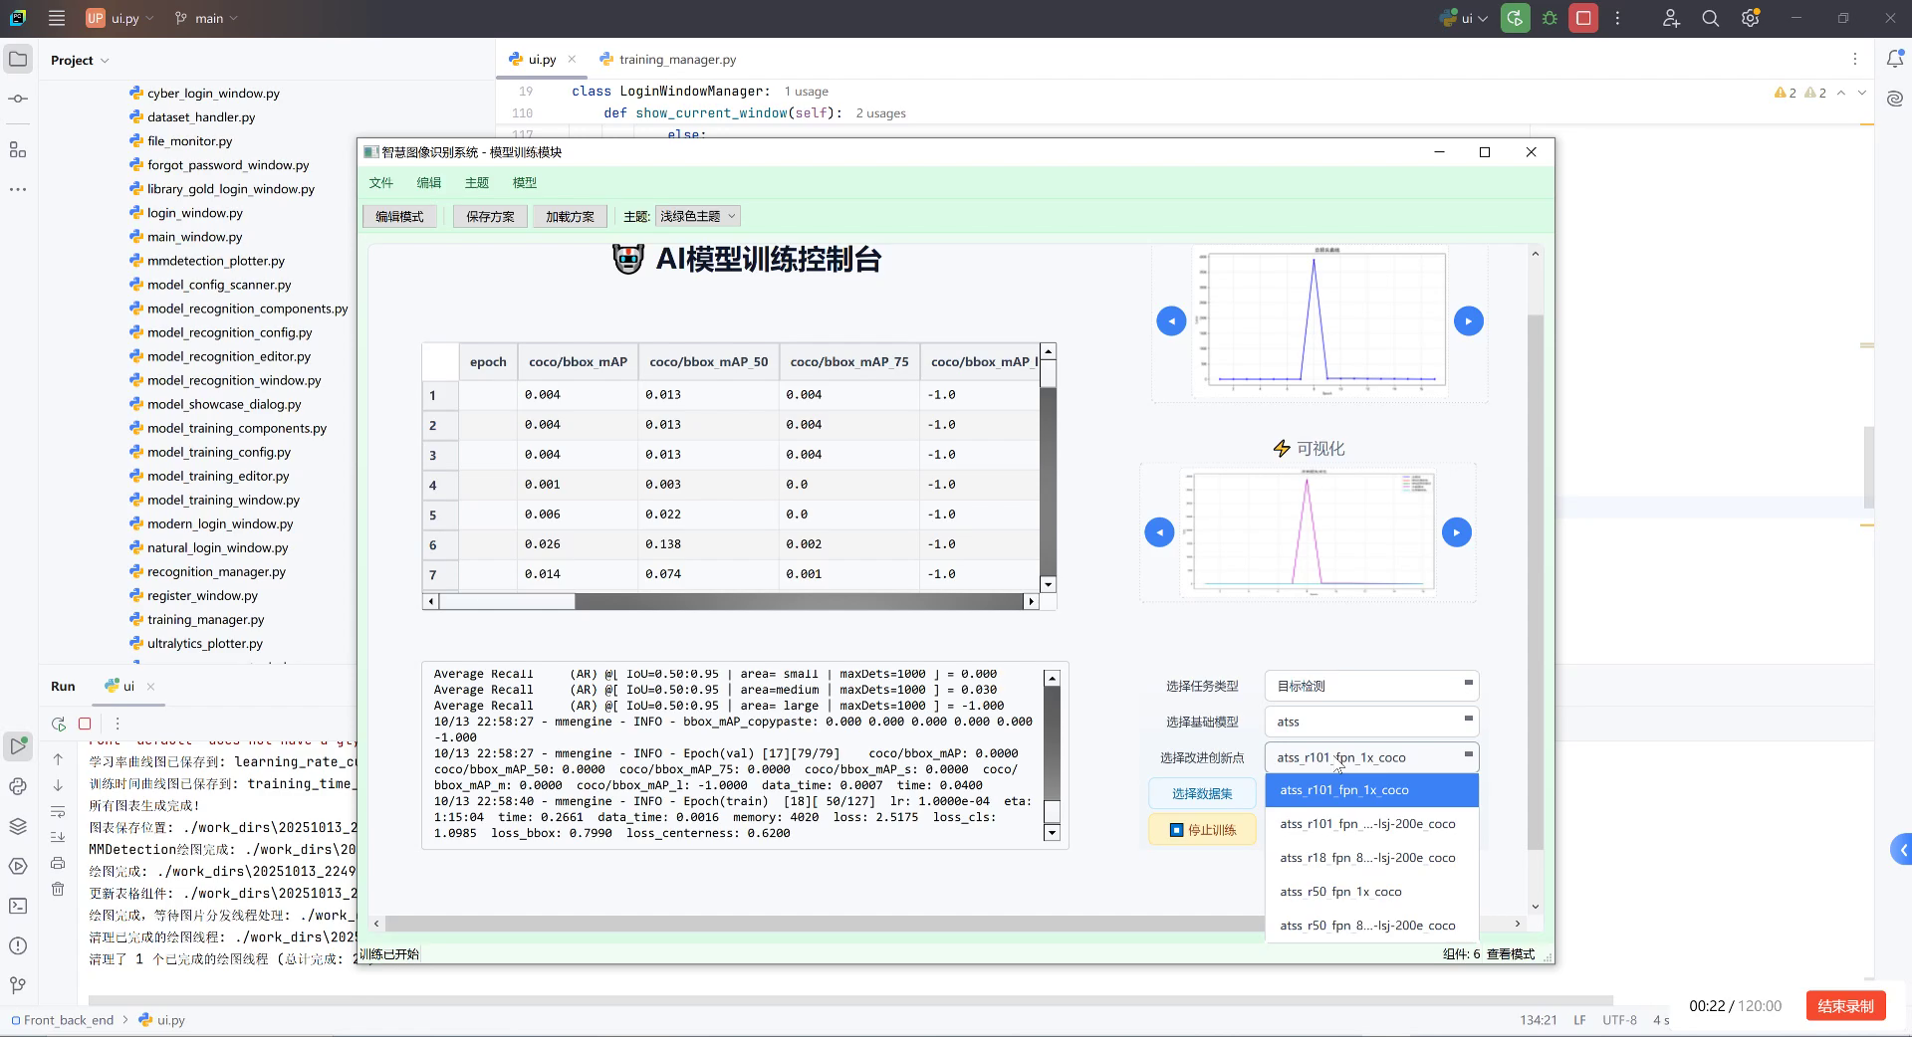
Task: Show previous chart in upper chart carousel
Action: click(1171, 320)
